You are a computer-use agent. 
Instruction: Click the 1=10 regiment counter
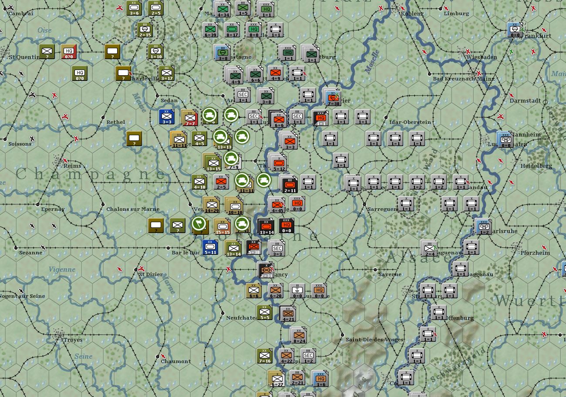[156, 52]
